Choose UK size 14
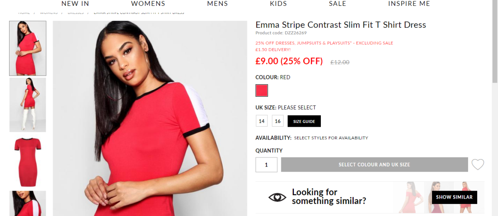Viewport: 498px width, 216px height. pos(262,121)
